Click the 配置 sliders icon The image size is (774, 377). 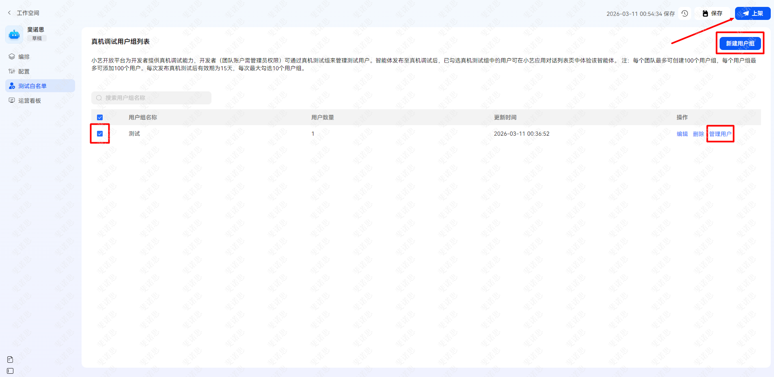pyautogui.click(x=12, y=71)
